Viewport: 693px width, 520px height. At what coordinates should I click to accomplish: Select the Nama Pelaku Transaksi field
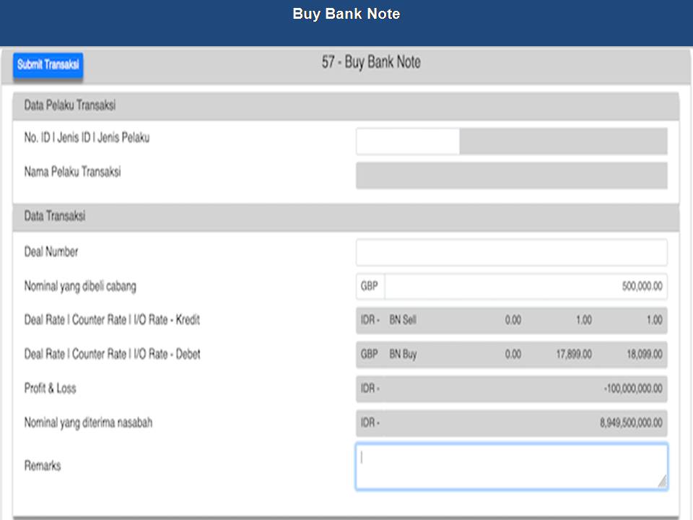[511, 175]
